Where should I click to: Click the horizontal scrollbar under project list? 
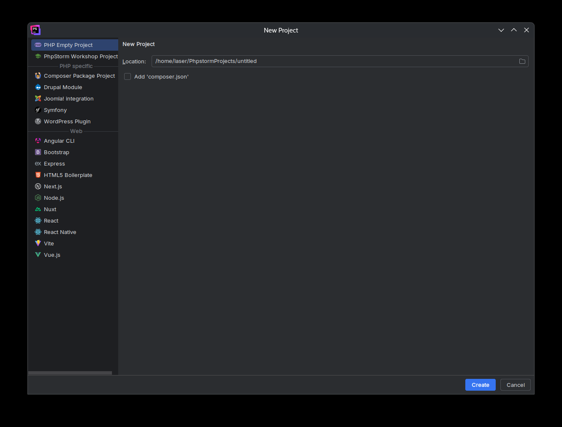(x=70, y=373)
